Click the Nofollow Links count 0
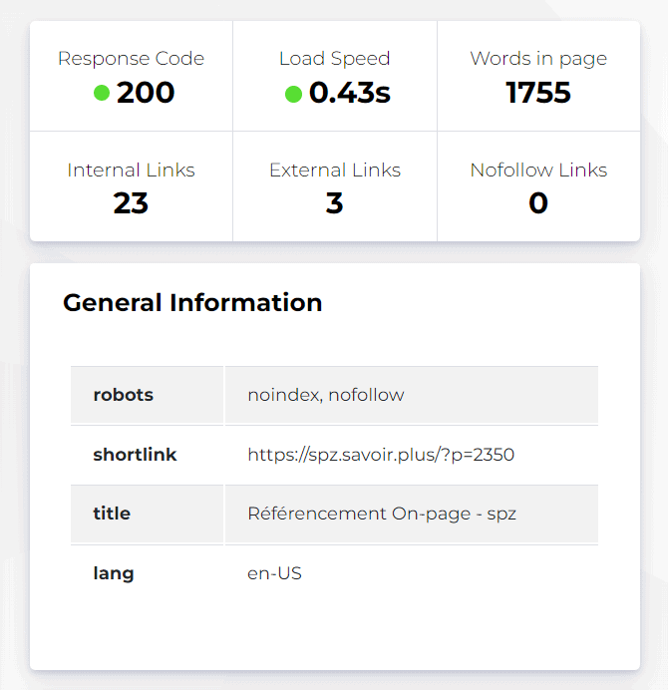This screenshot has width=668, height=690. tap(538, 203)
